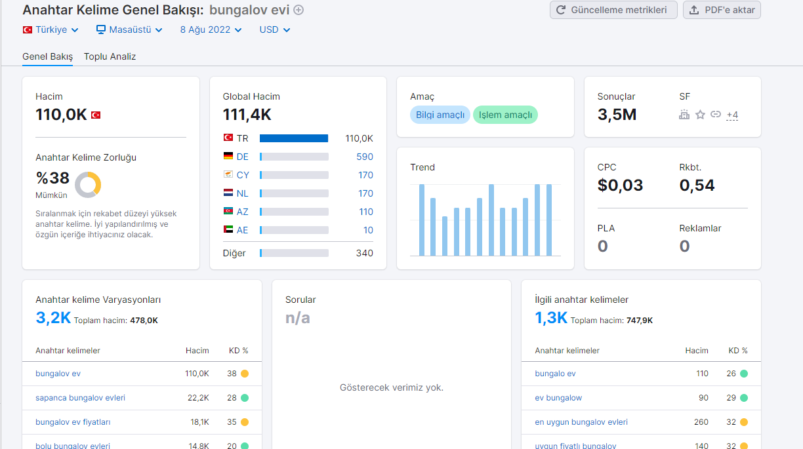Image resolution: width=803 pixels, height=449 pixels.
Task: Click the featured snippet SF icon
Action: pyautogui.click(x=684, y=115)
